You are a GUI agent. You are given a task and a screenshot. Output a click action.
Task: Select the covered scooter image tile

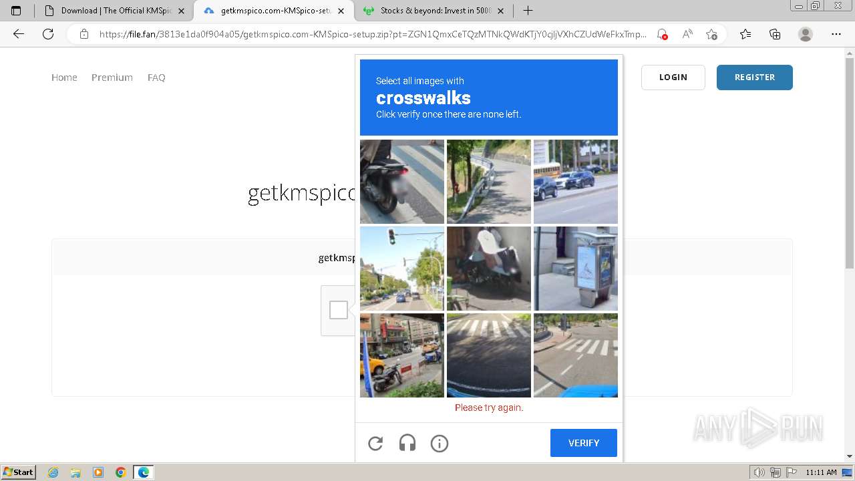[x=489, y=269]
